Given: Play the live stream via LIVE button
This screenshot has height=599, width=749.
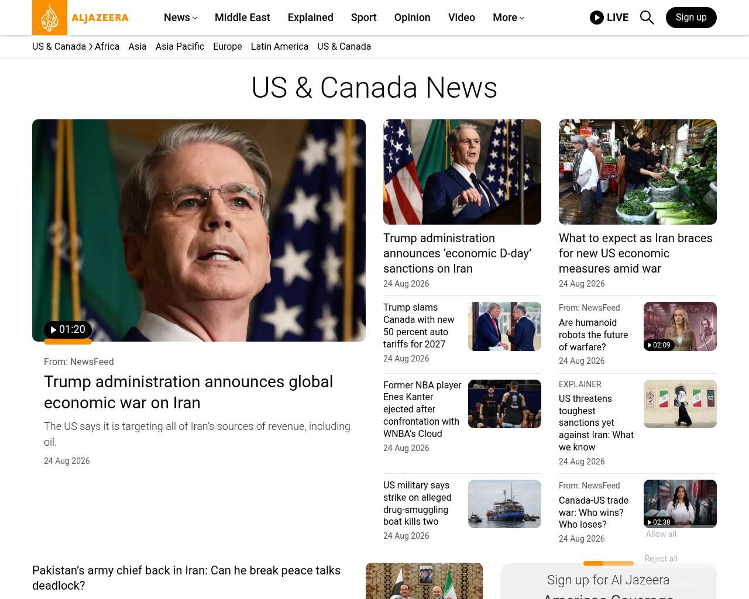Looking at the screenshot, I should click(609, 18).
